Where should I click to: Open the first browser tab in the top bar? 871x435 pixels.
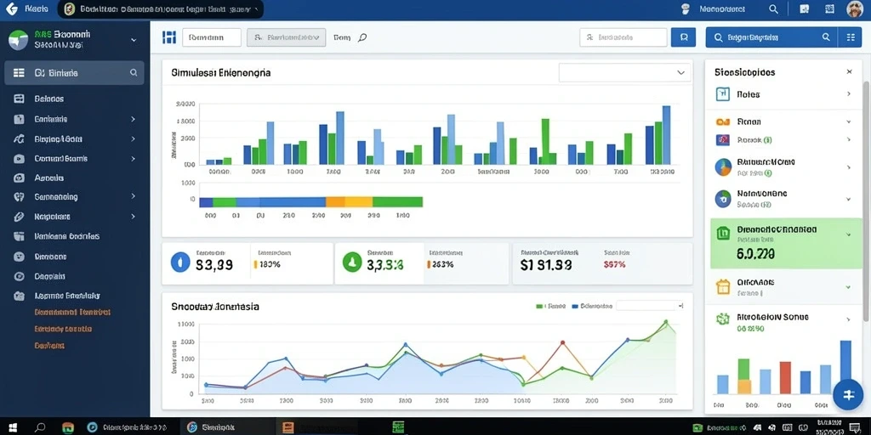pos(161,8)
